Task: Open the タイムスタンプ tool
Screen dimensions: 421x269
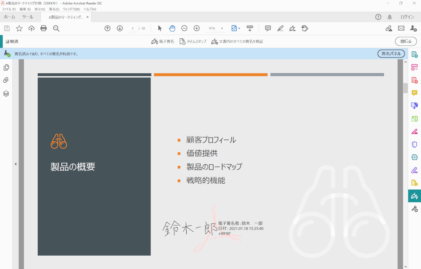Action: pyautogui.click(x=193, y=41)
